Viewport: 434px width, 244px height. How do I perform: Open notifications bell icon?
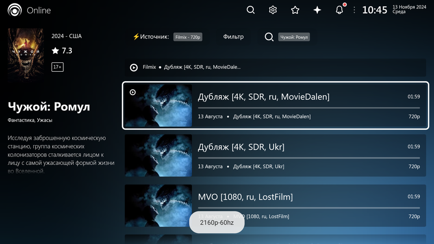(x=339, y=10)
